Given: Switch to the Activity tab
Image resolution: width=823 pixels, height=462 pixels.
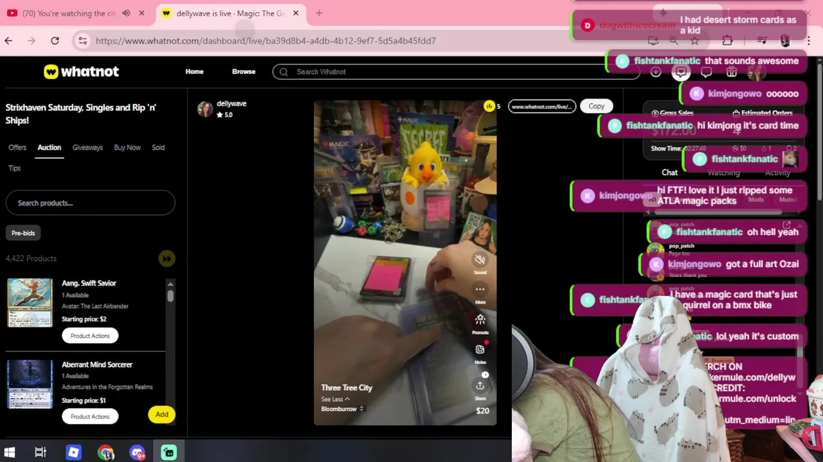Looking at the screenshot, I should pos(777,173).
